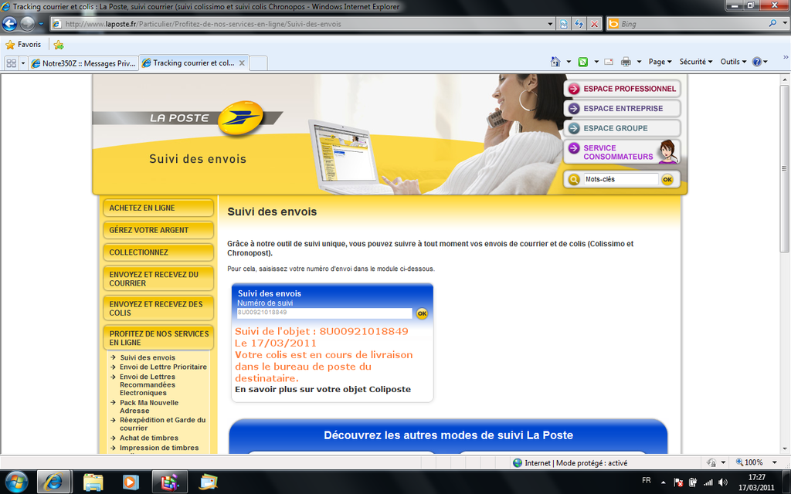Click the Suivi des envois sidebar link

(148, 357)
